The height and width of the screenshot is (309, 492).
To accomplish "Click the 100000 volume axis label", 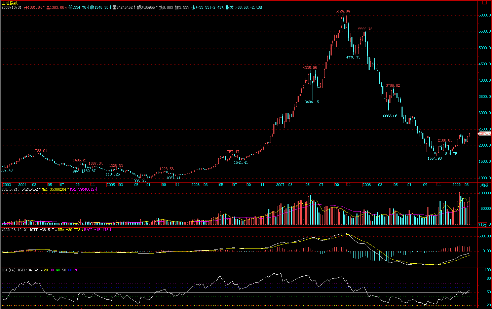I will pyautogui.click(x=485, y=193).
